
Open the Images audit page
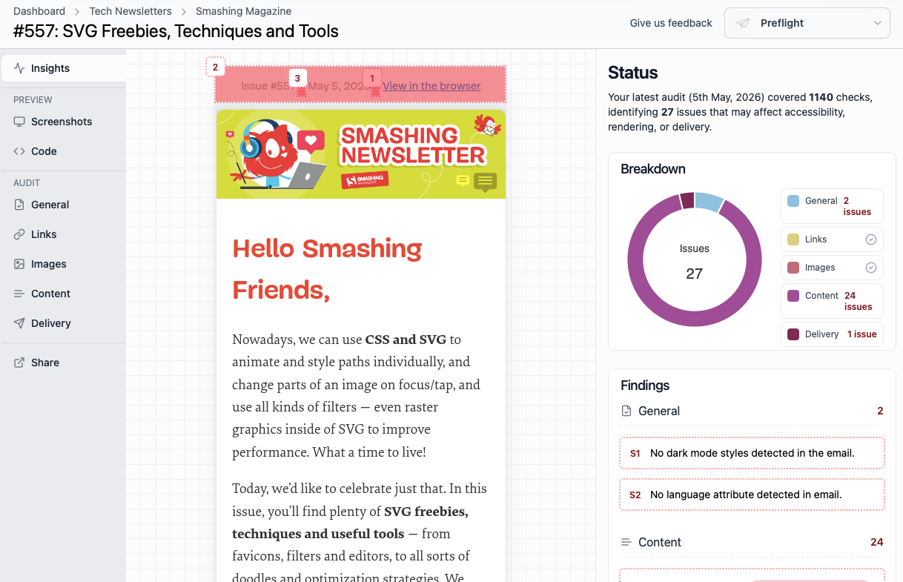(63, 264)
